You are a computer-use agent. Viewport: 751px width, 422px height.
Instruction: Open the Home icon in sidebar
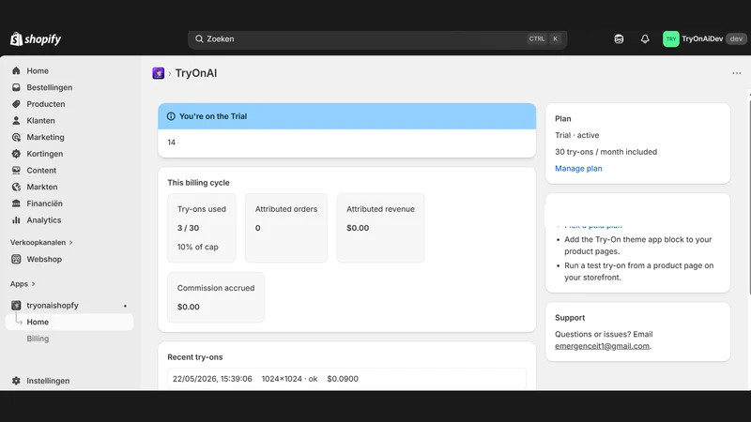[x=16, y=71]
